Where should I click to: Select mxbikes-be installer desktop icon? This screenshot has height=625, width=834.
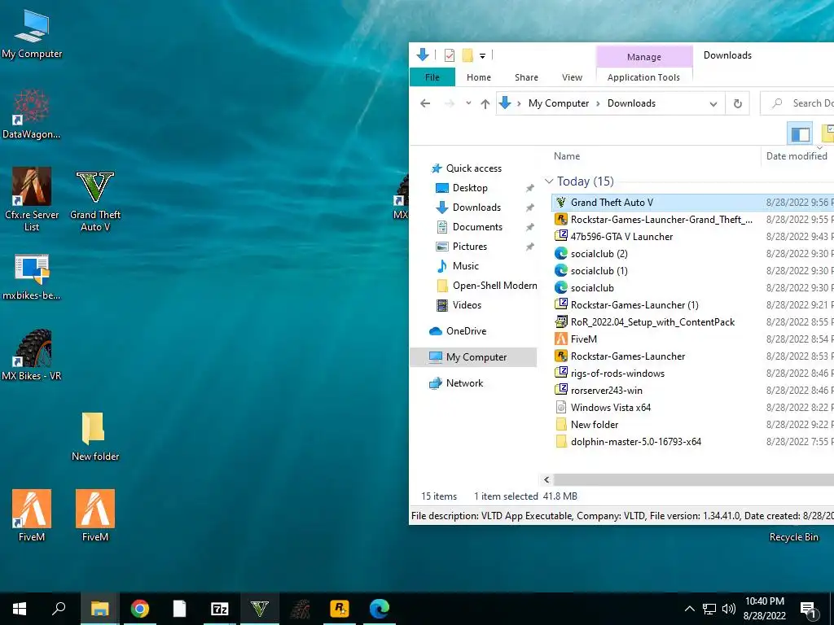coord(32,277)
